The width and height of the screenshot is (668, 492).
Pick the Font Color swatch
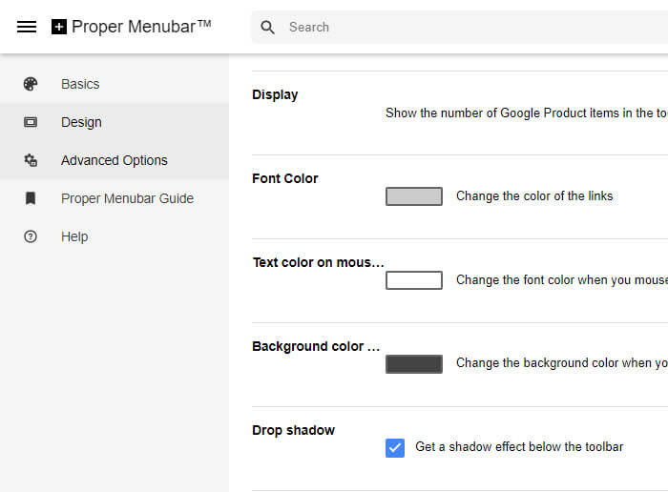(x=413, y=196)
